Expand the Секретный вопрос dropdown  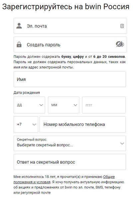(x=70, y=143)
